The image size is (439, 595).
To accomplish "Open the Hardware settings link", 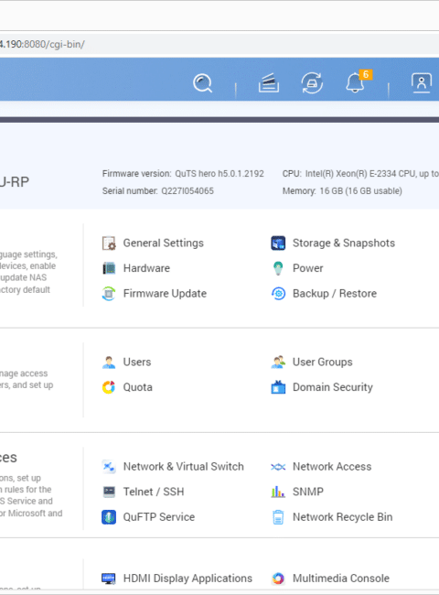I will pyautogui.click(x=146, y=268).
